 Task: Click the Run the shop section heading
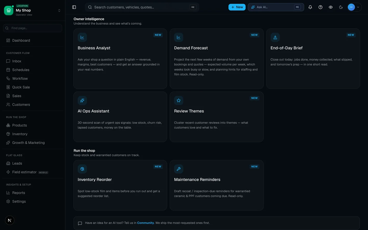(84, 151)
